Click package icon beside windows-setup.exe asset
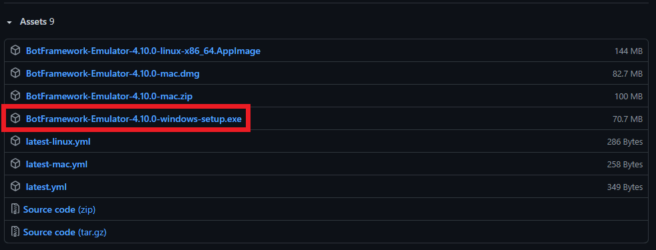The width and height of the screenshot is (656, 250). [x=15, y=119]
